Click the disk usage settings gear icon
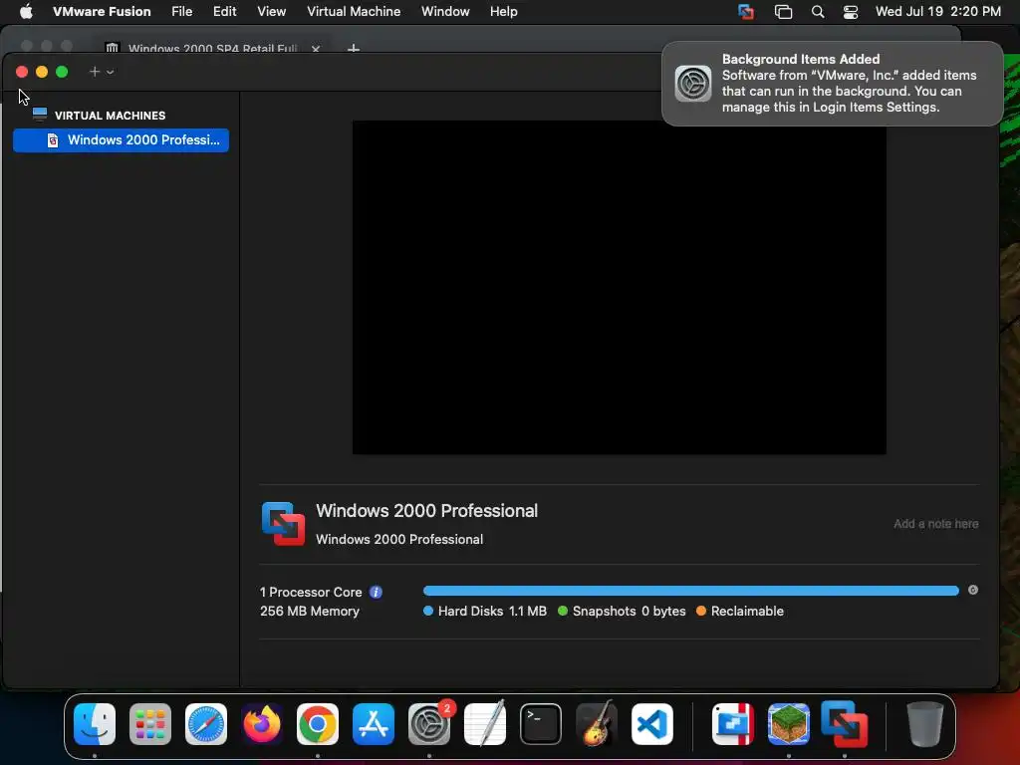 tap(973, 590)
